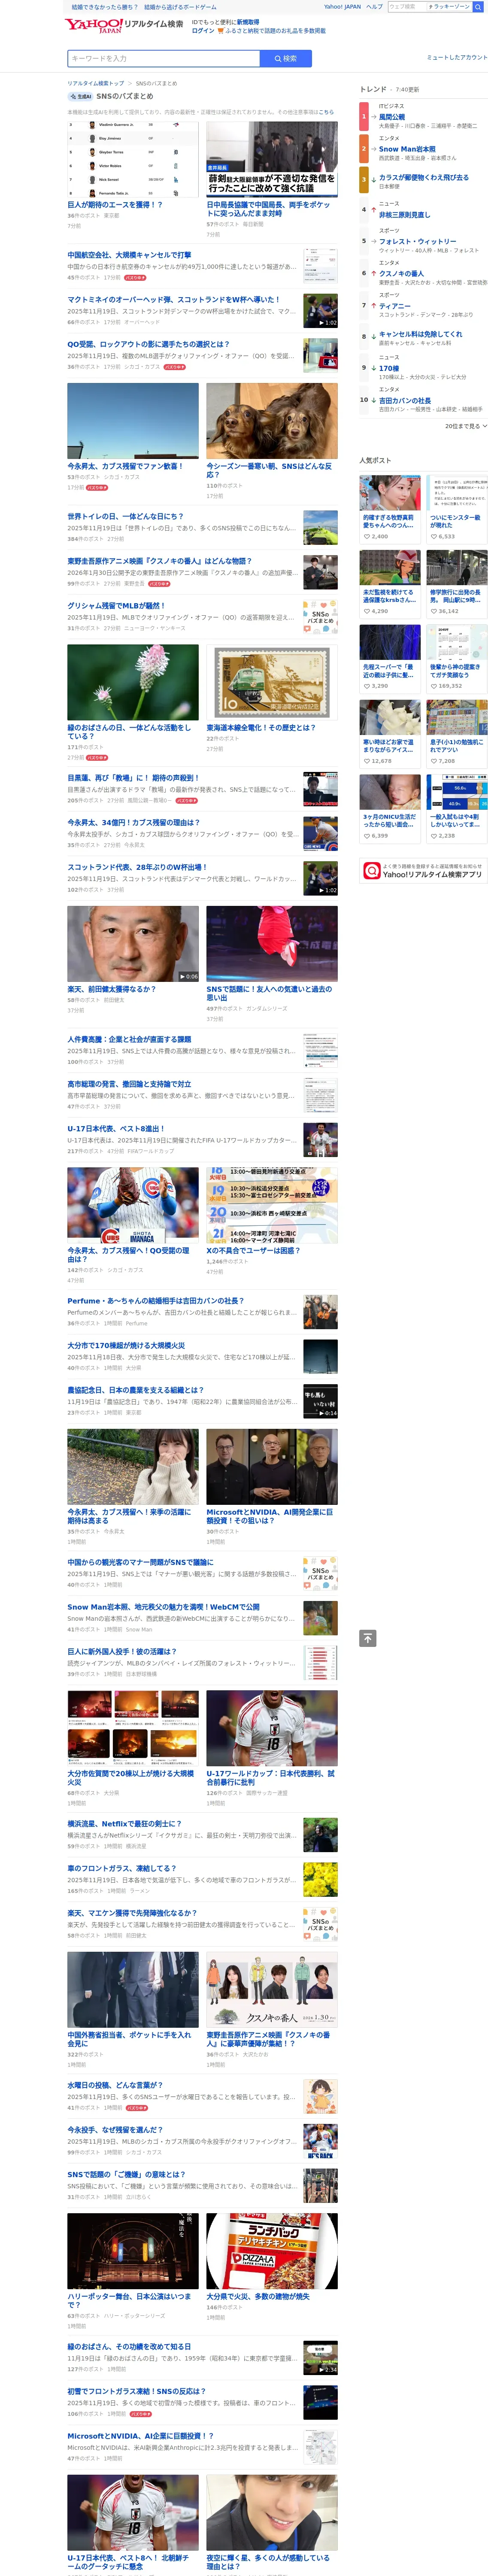The width and height of the screenshot is (488, 2576).
Task: Open the MicrosoftとNVIDIA executives photo thumbnail
Action: coord(272,1466)
